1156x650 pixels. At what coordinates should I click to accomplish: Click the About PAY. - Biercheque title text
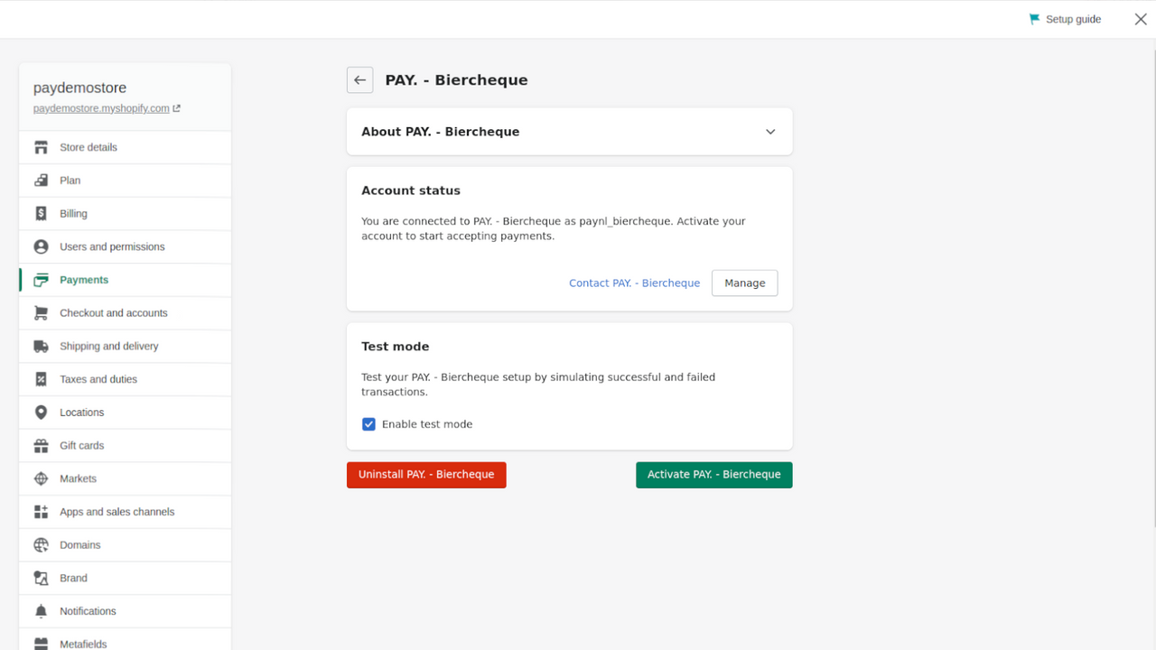441,132
